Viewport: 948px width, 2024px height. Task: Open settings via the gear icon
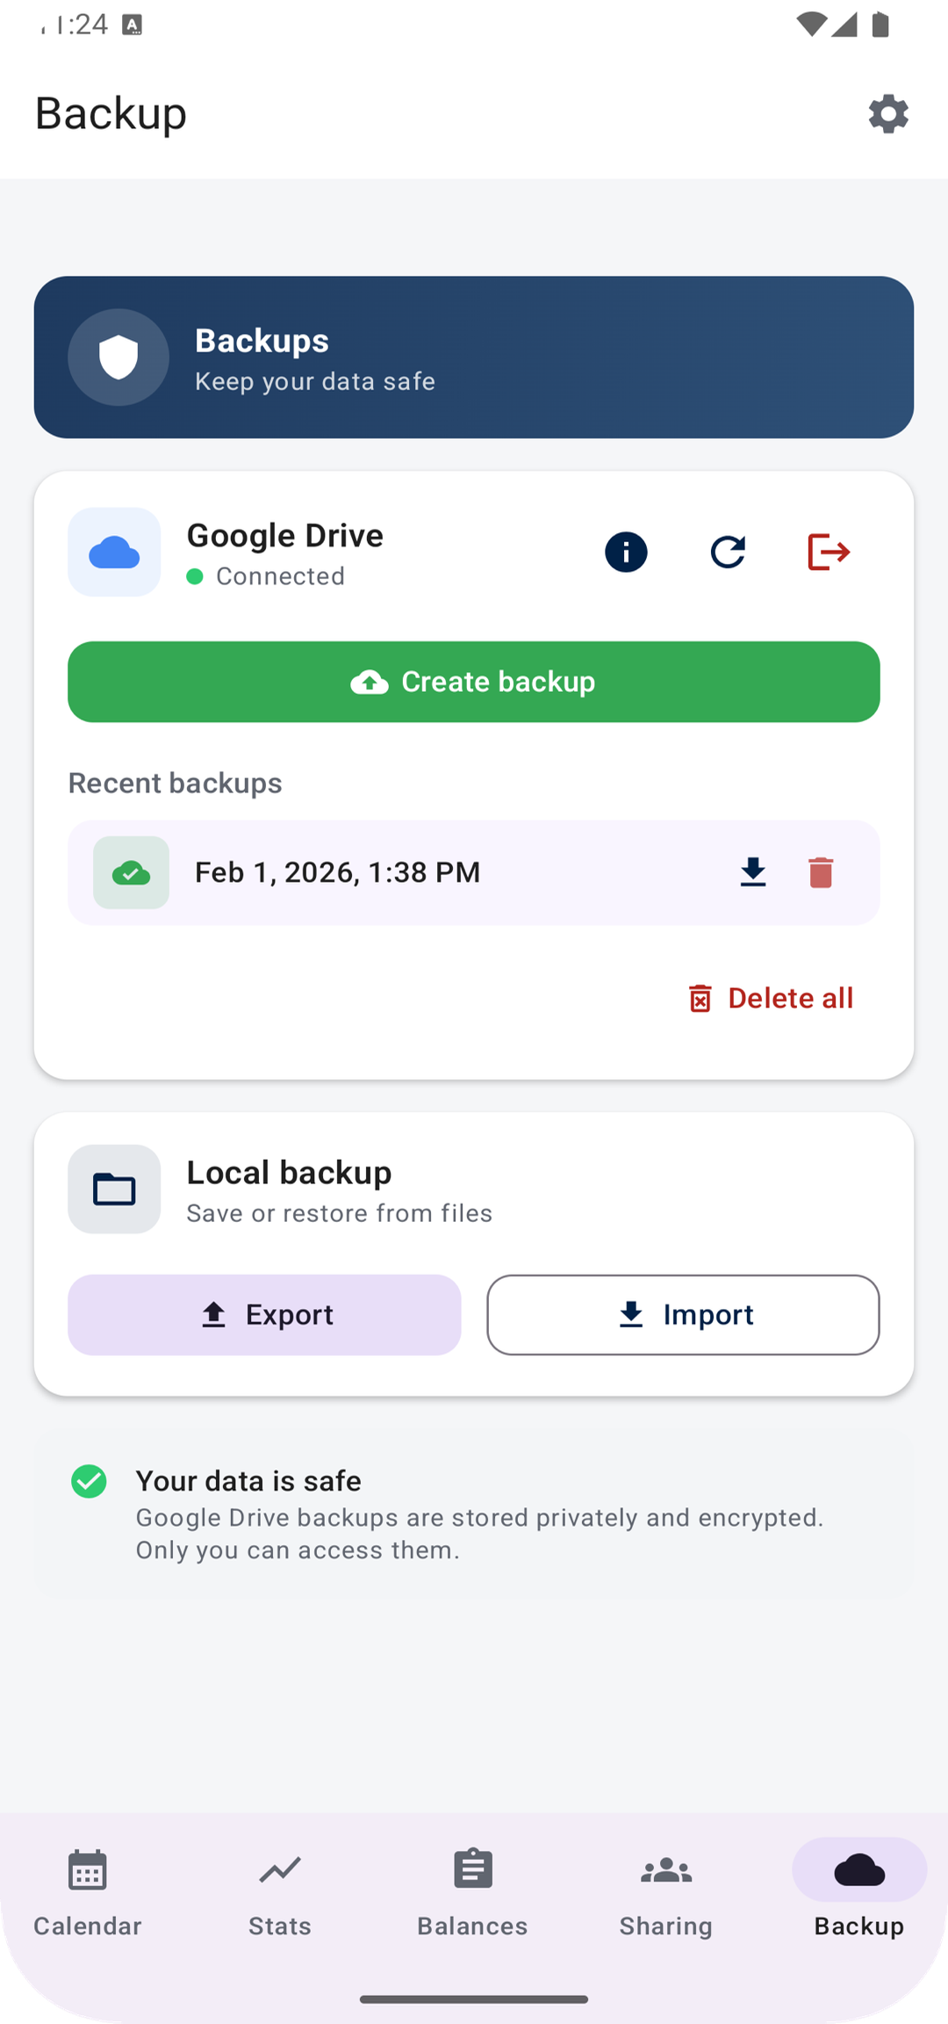tap(888, 114)
